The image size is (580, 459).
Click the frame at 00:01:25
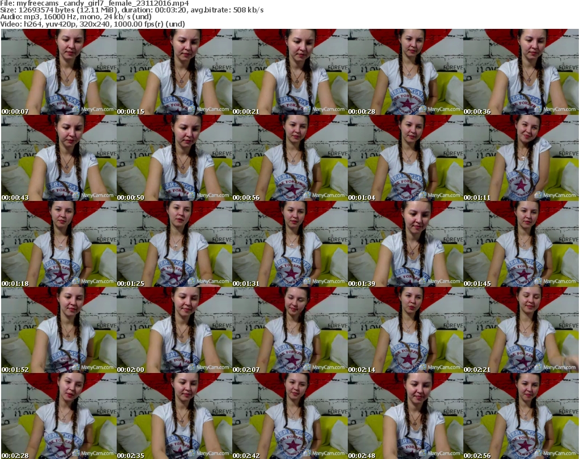point(174,244)
